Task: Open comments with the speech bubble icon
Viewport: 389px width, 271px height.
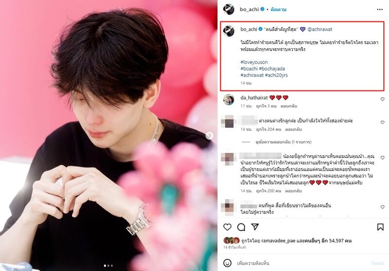Action: [x=241, y=227]
